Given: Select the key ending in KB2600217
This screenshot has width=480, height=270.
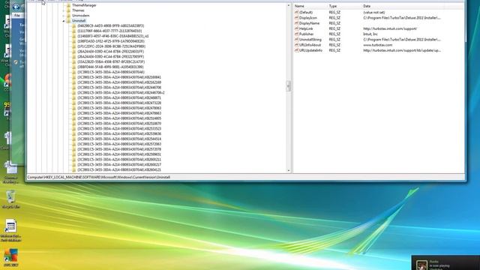Looking at the screenshot, I should click(119, 165).
